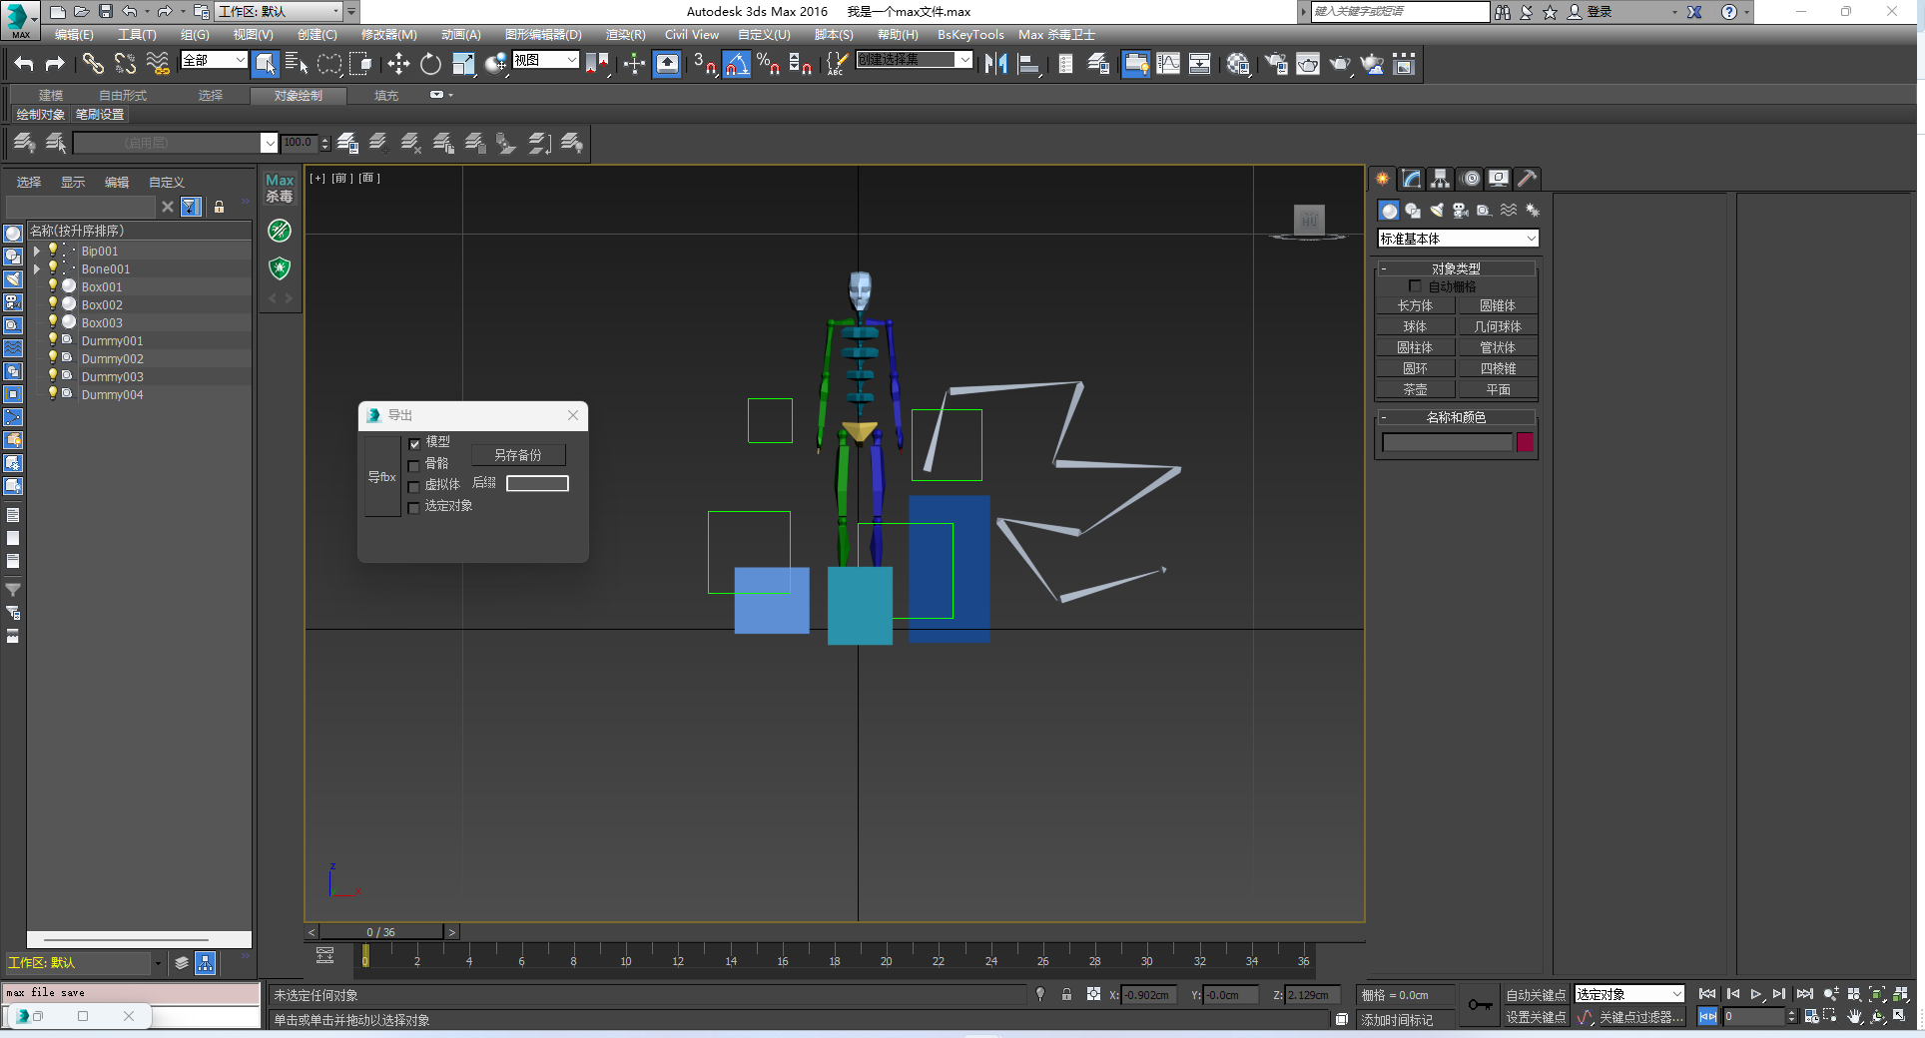Switch to Lights creation category

pyautogui.click(x=1437, y=211)
